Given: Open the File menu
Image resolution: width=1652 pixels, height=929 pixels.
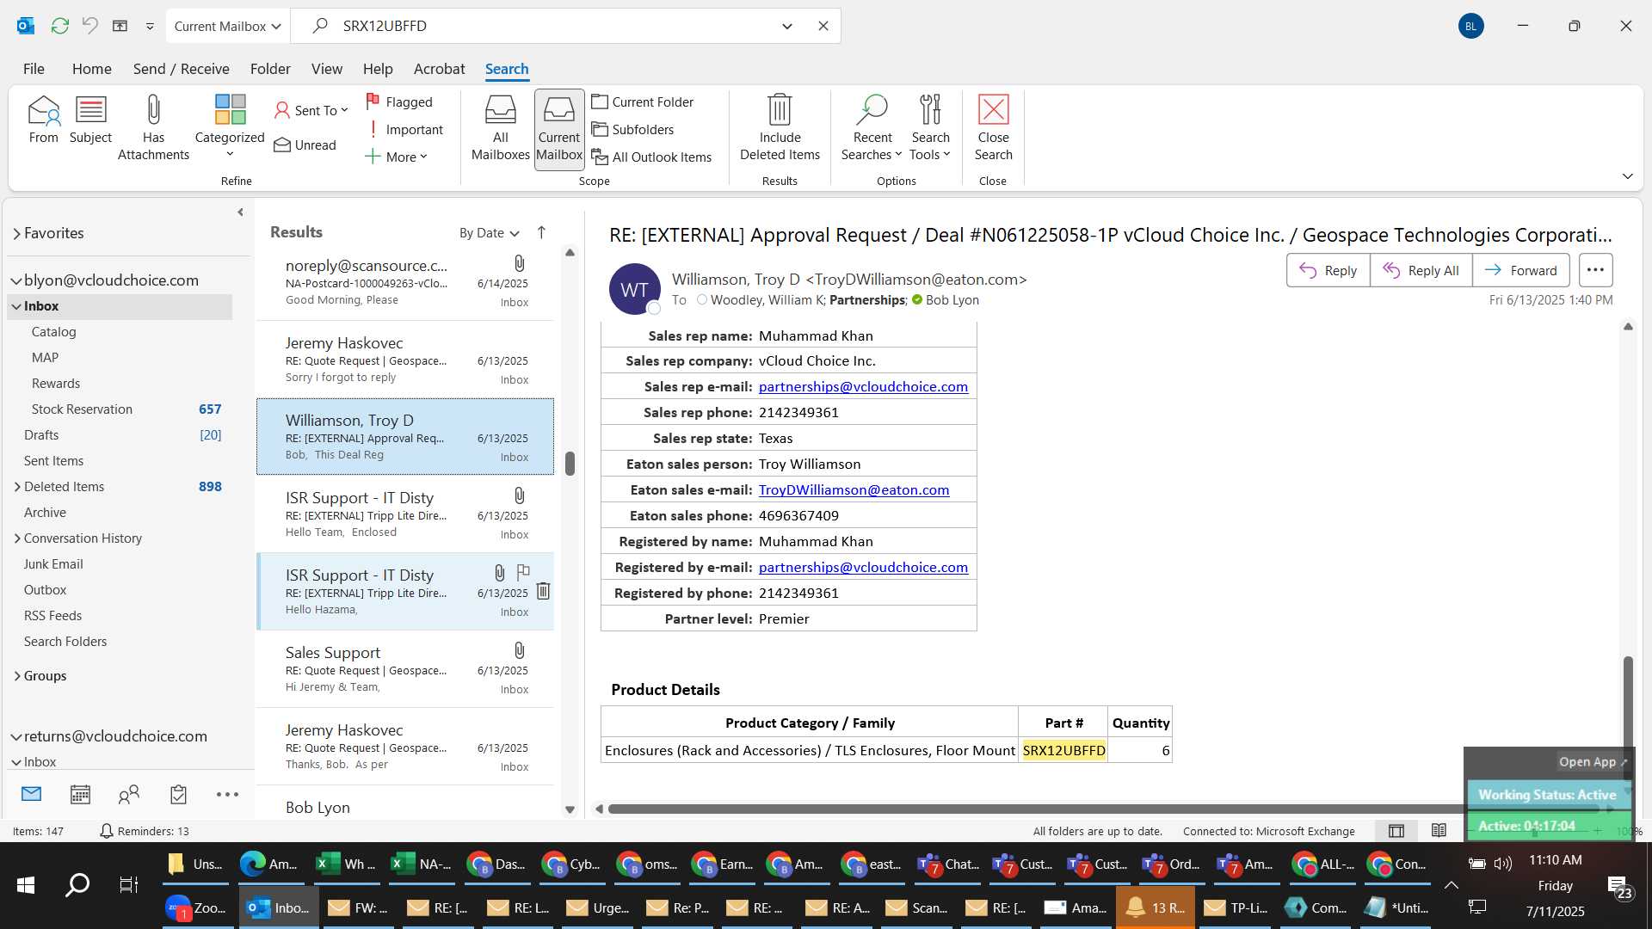Looking at the screenshot, I should click(x=34, y=69).
